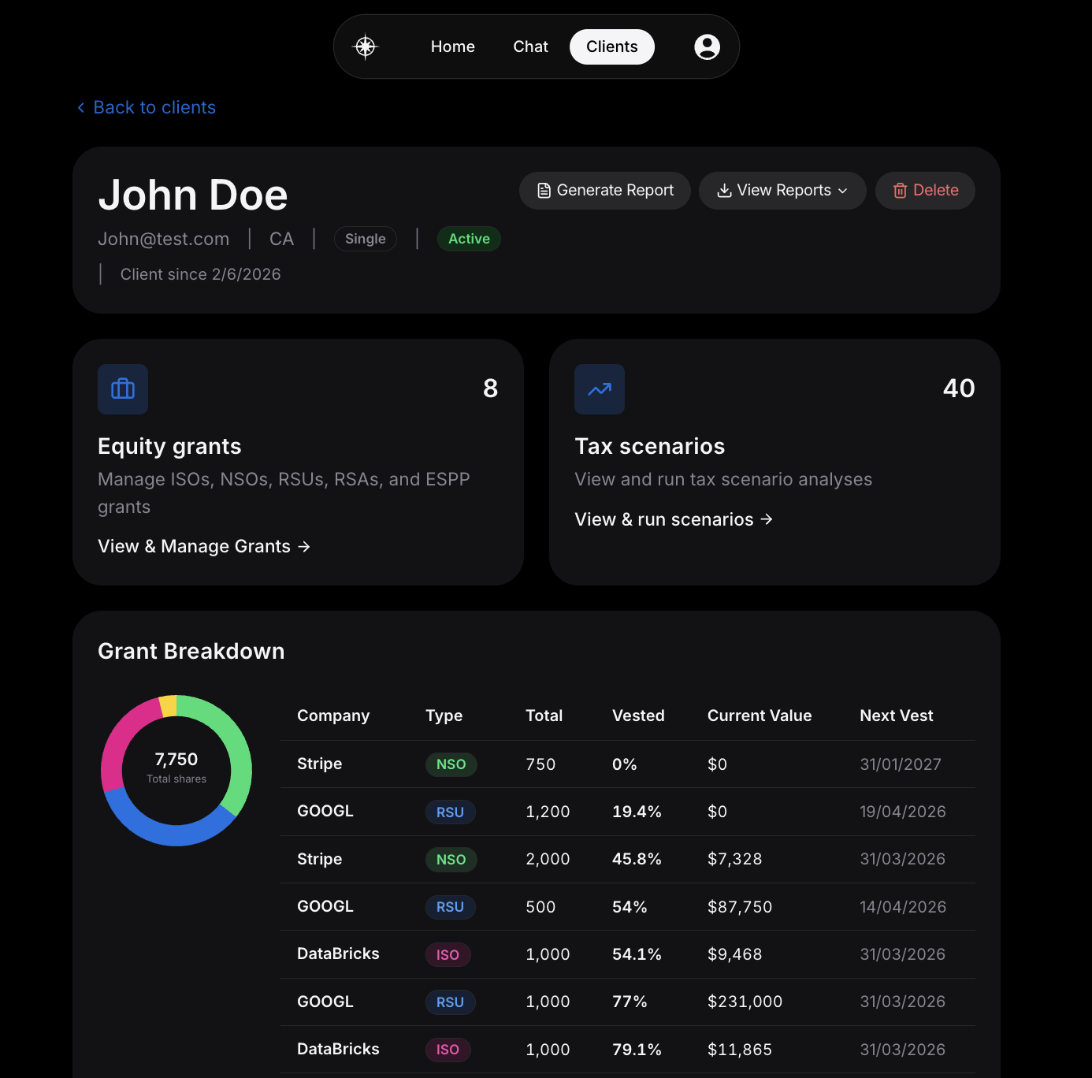
Task: Open the View & Manage Grants arrow link
Action: coord(304,546)
